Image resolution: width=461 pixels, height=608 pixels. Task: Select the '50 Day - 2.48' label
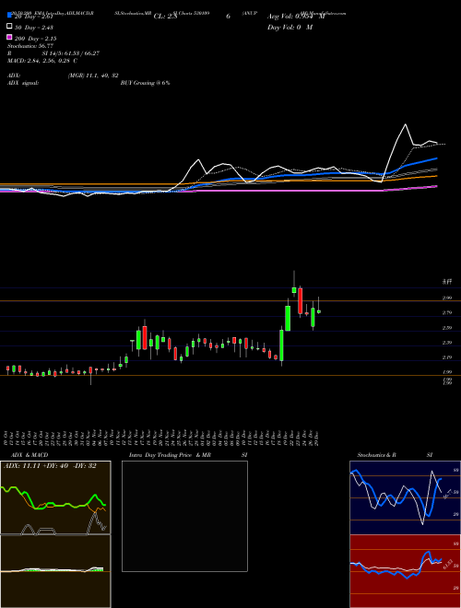(x=34, y=28)
